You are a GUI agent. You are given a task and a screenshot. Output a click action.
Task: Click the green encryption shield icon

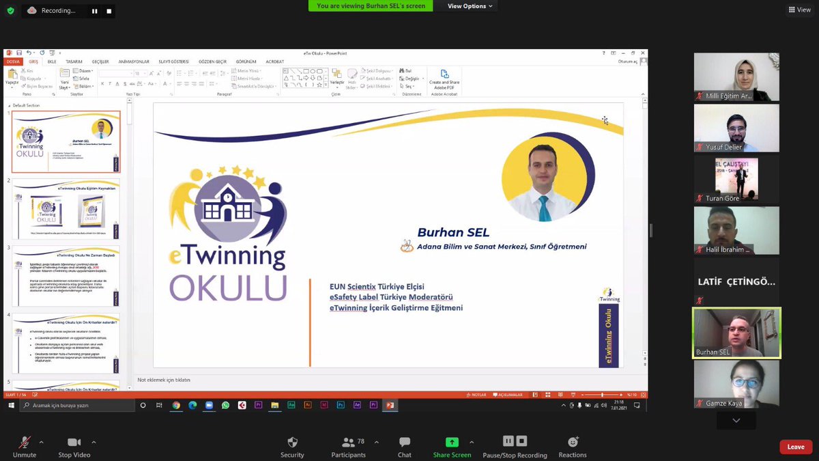(10, 11)
